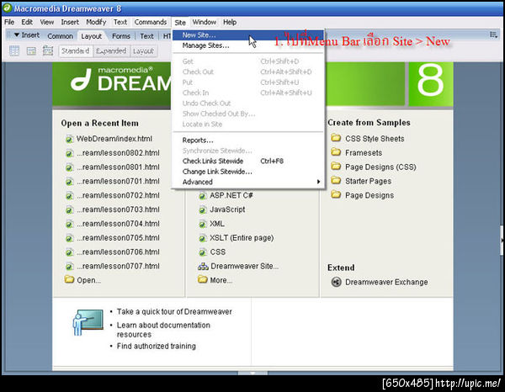Open the Commands menu
Image resolution: width=505 pixels, height=392 pixels.
[x=151, y=22]
